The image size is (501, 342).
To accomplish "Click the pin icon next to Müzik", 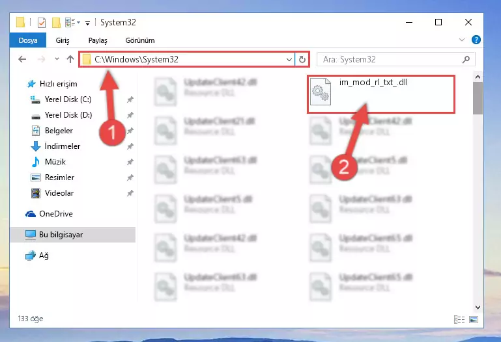I will point(130,162).
